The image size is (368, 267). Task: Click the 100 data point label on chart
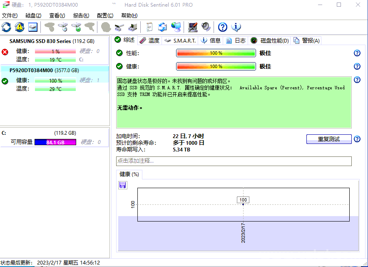click(x=243, y=200)
